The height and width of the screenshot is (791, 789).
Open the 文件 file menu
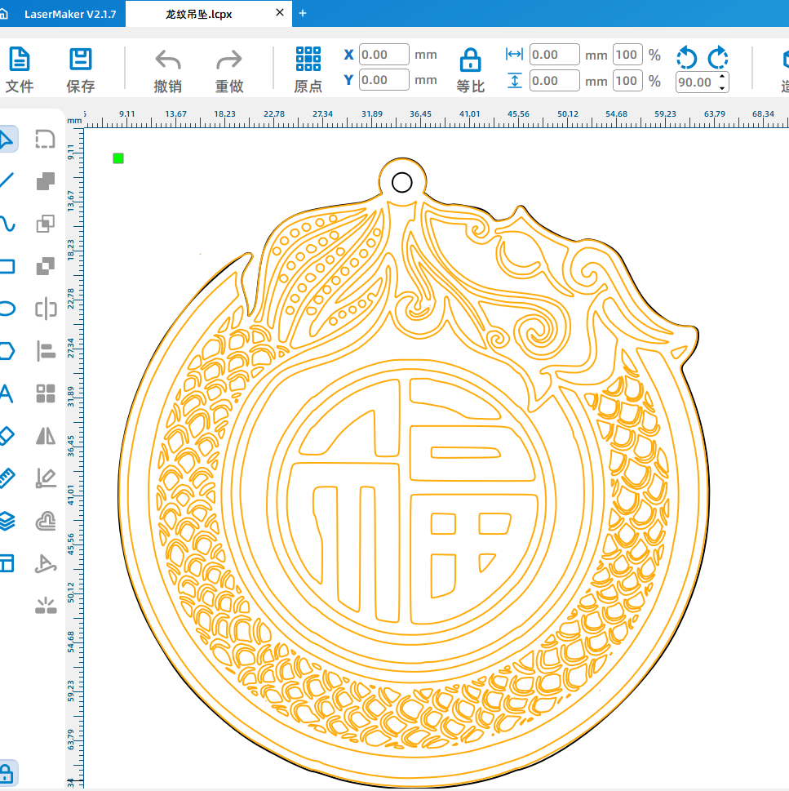[19, 69]
